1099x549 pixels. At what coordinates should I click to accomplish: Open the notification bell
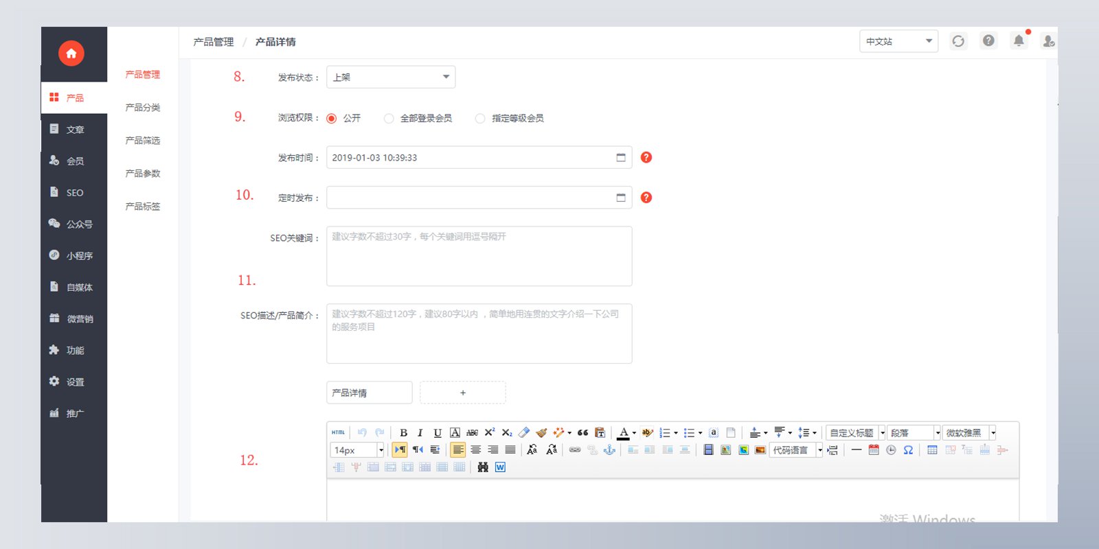point(1019,40)
